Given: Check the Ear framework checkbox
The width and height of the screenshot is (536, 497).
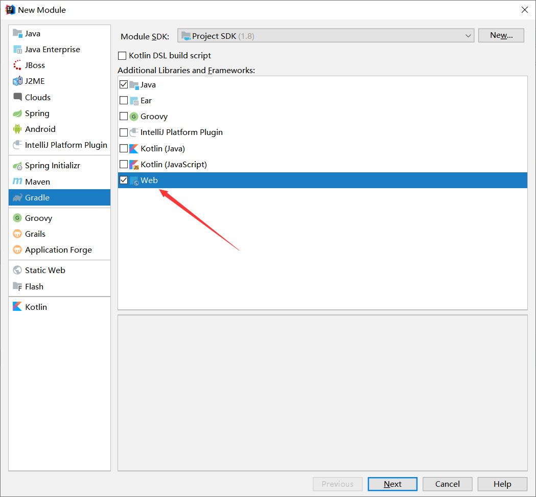Looking at the screenshot, I should click(124, 100).
